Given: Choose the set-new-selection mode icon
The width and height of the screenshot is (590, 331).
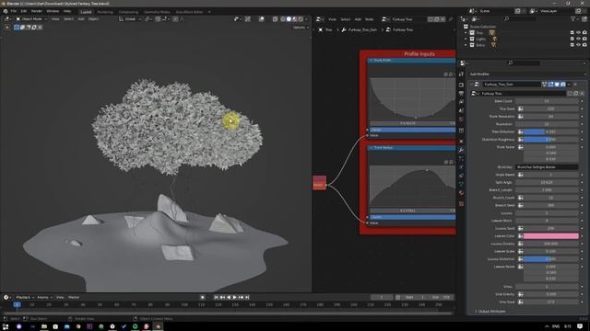Looking at the screenshot, I should pos(17,27).
